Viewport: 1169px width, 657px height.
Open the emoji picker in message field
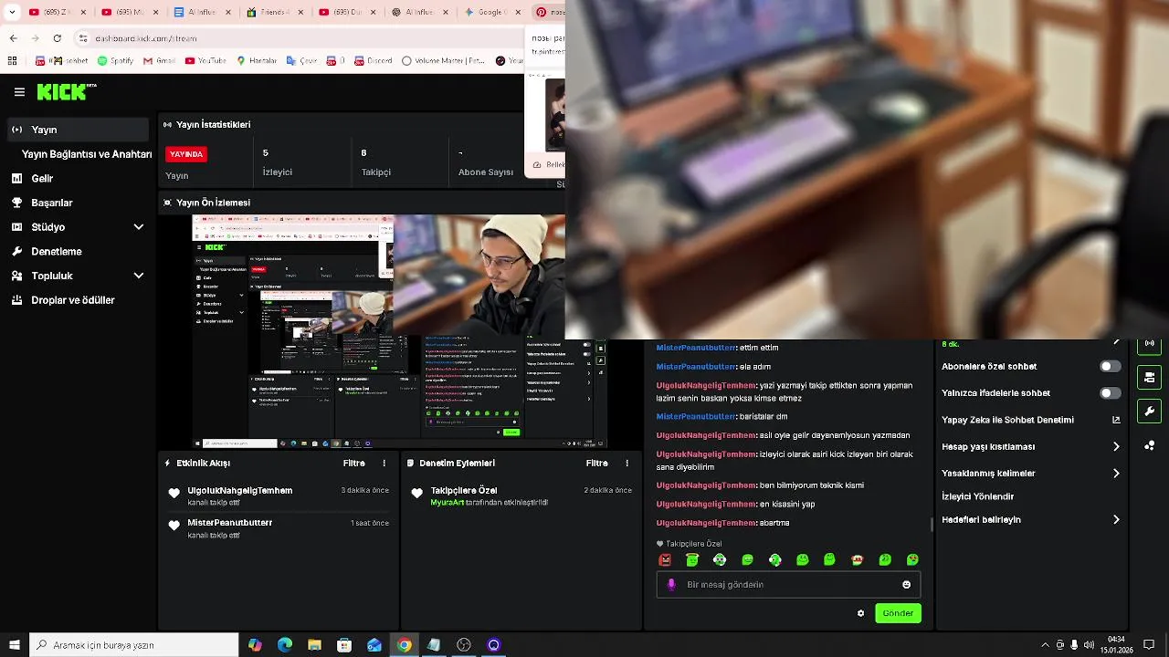pos(906,585)
